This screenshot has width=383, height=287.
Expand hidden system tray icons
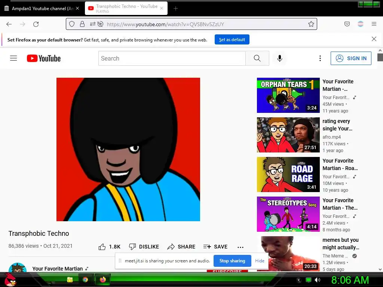click(x=298, y=280)
